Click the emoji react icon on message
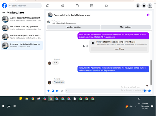The image size is (156, 116). 87,46
